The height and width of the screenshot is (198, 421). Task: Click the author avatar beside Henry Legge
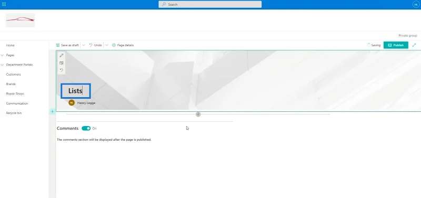coord(72,102)
